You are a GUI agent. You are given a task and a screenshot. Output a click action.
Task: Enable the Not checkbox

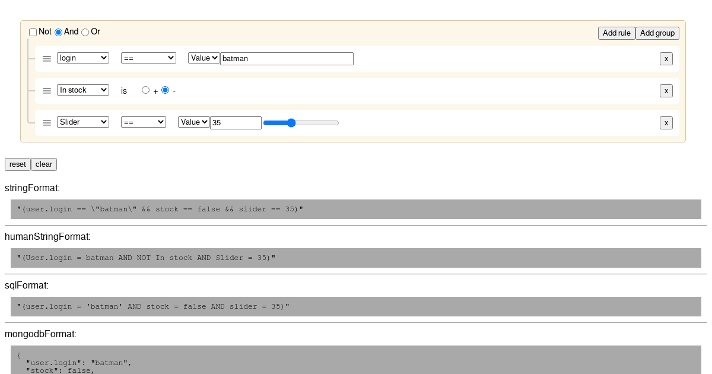pos(33,32)
